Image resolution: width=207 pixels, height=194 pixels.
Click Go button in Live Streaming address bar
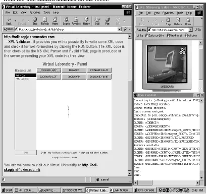pyautogui.click(x=198, y=30)
